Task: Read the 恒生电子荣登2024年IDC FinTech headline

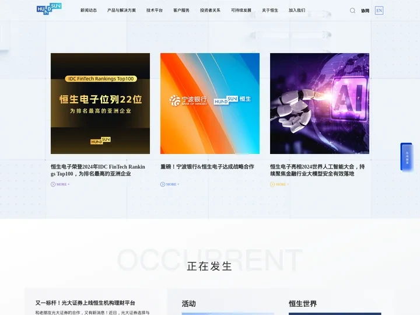Action: pos(98,170)
